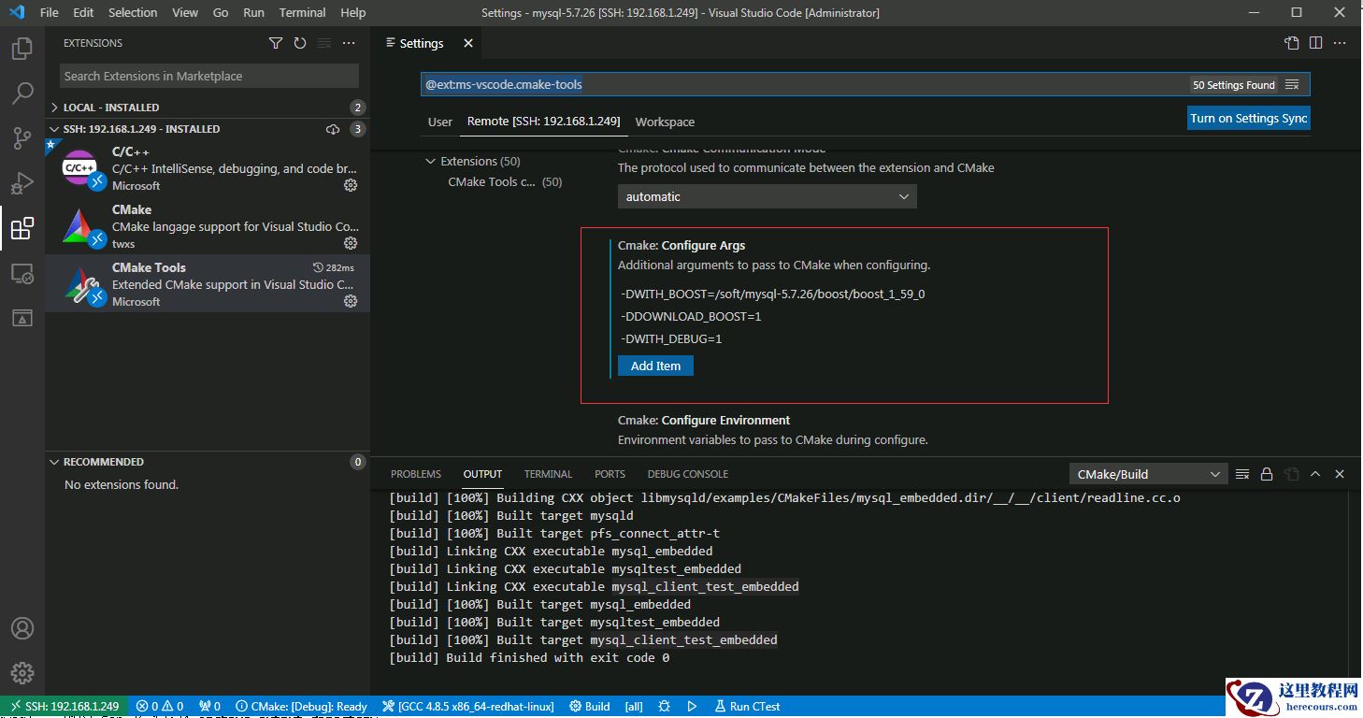Screen dimensions: 1363x718
Task: Open the Source Control view
Action: [22, 138]
